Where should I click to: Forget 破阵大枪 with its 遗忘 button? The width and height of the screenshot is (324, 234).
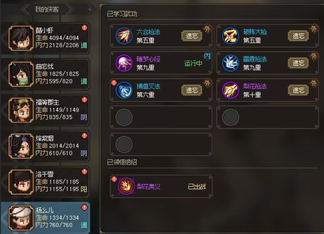coord(298,36)
